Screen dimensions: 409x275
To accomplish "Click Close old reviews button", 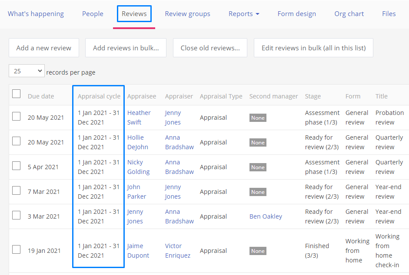I will pyautogui.click(x=210, y=48).
